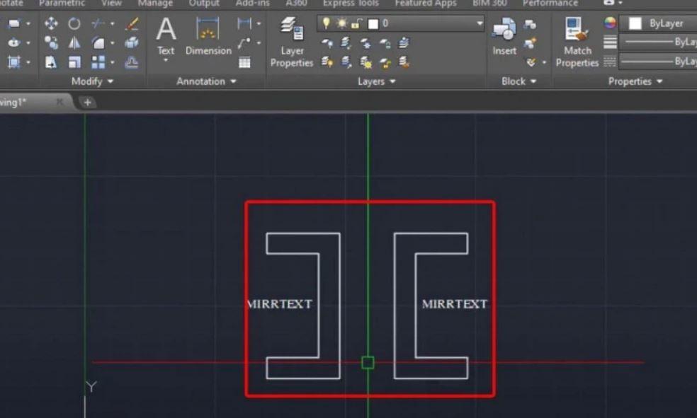
Task: Click the Layer Isolate icon
Action: click(x=346, y=42)
